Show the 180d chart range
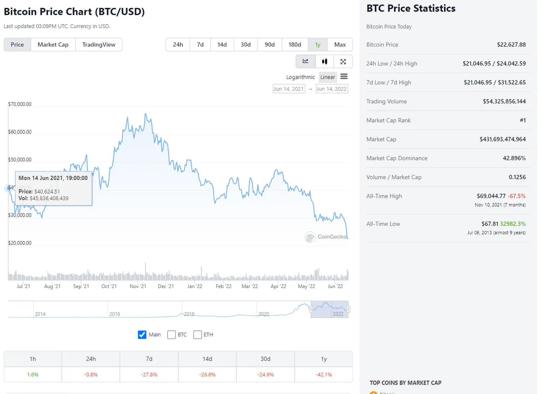Viewport: 542px width, 394px height. (295, 44)
